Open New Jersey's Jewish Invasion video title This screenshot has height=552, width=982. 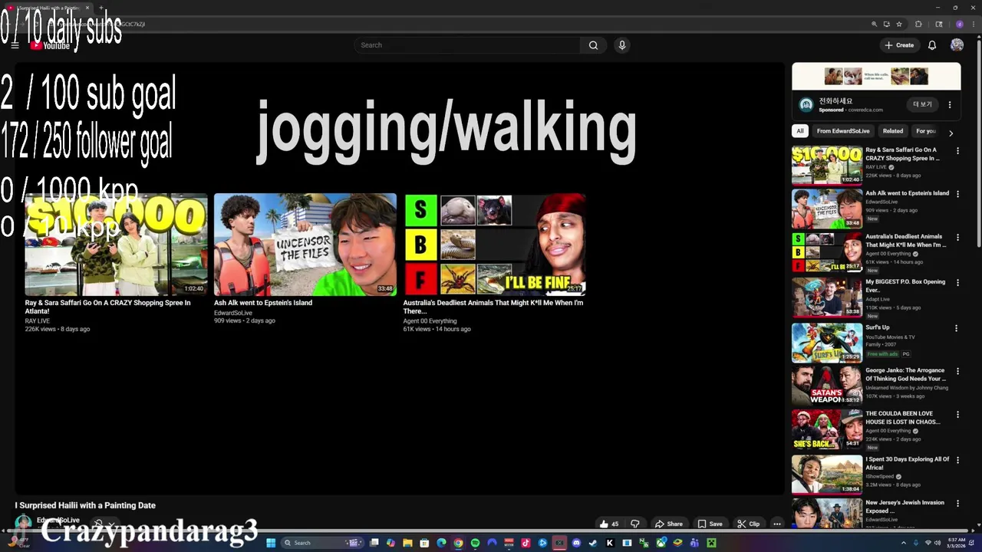905,506
